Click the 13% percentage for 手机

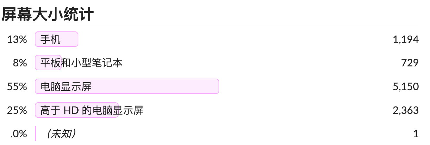tap(17, 39)
